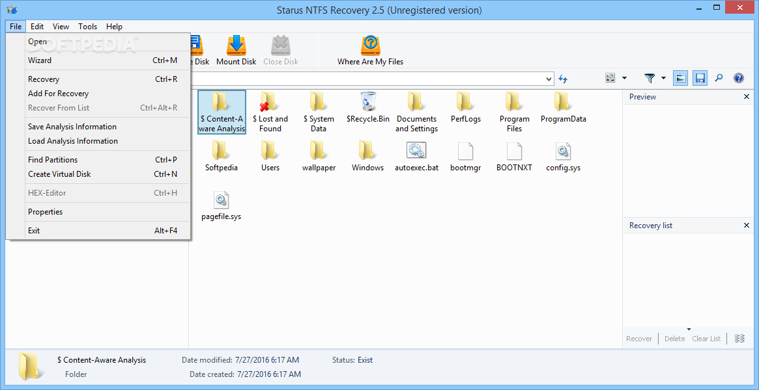Viewport: 759px width, 390px height.
Task: Select the $ Lost and Found folder
Action: click(270, 112)
